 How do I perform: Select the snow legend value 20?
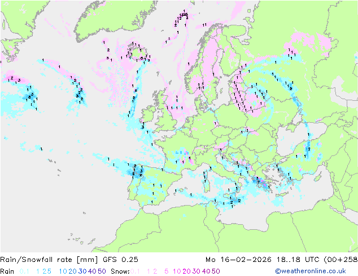(186, 271)
